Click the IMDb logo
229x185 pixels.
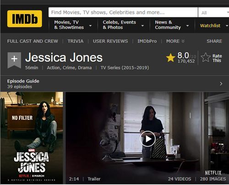pos(25,19)
